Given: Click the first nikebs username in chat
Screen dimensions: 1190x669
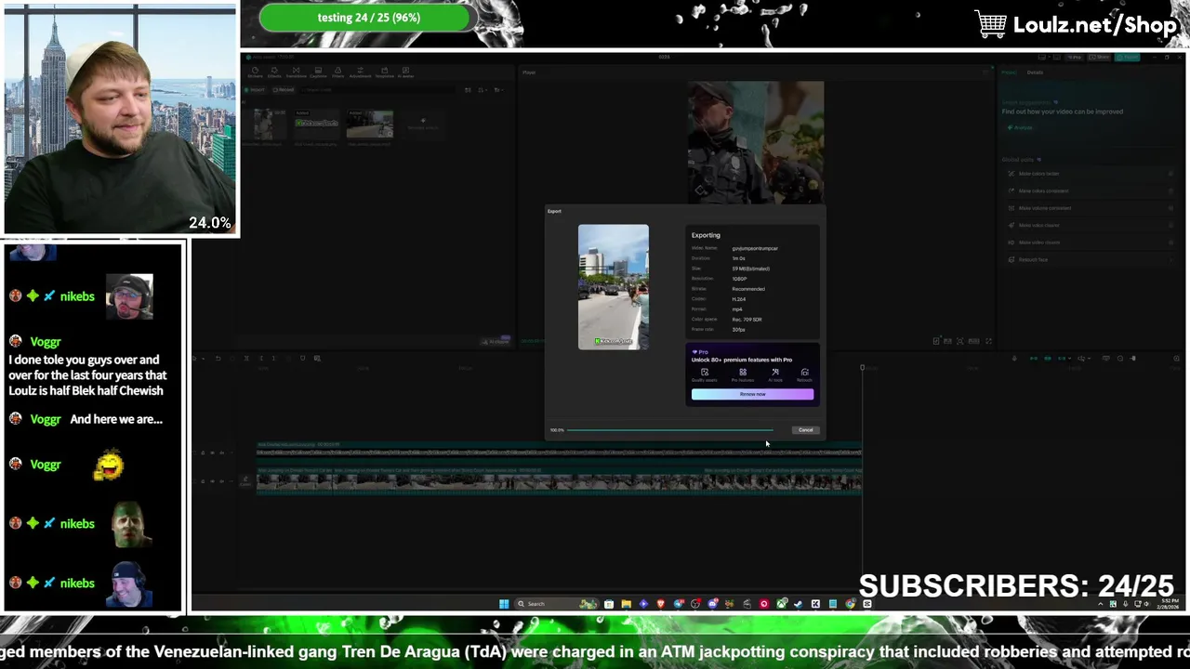Looking at the screenshot, I should [77, 296].
